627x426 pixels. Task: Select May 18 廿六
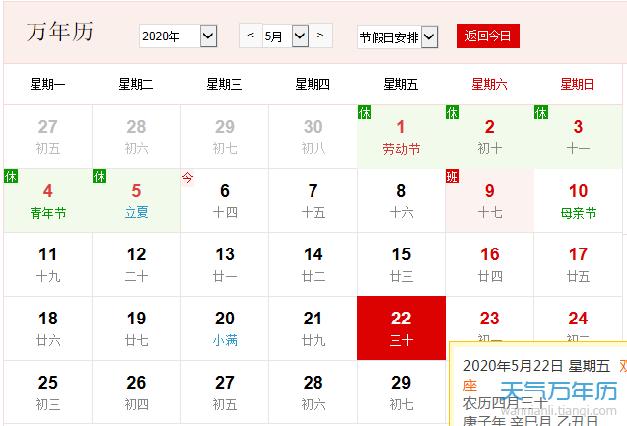coord(48,328)
